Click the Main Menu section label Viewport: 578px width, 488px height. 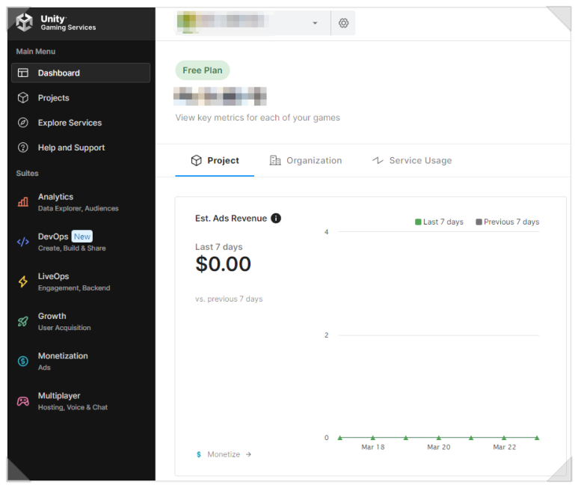pos(36,52)
